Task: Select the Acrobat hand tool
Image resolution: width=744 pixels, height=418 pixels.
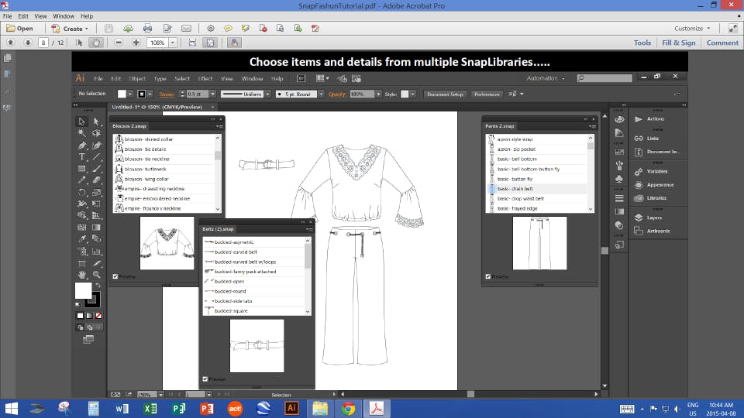Action: (96, 43)
